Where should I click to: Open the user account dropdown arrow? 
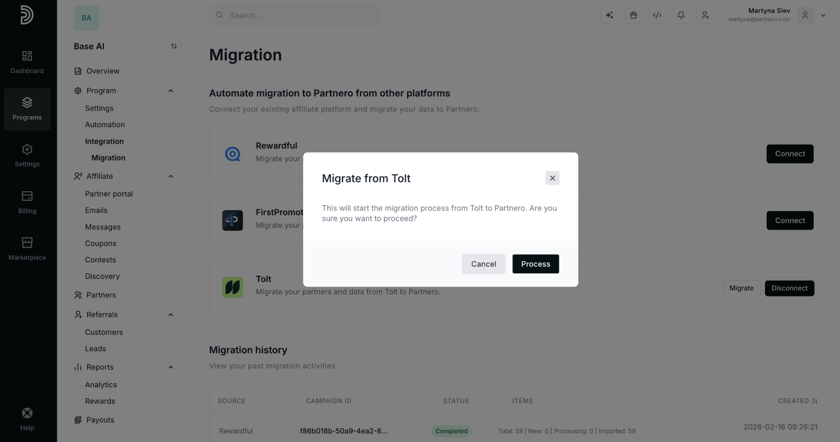(x=823, y=15)
